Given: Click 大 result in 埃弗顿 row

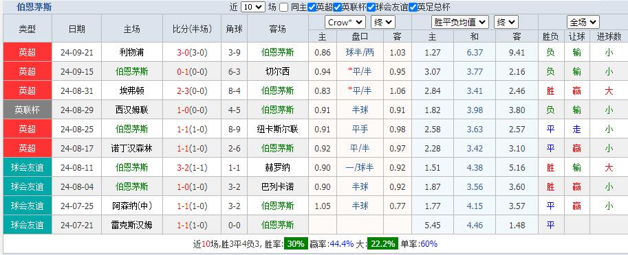Looking at the screenshot, I should 609,90.
